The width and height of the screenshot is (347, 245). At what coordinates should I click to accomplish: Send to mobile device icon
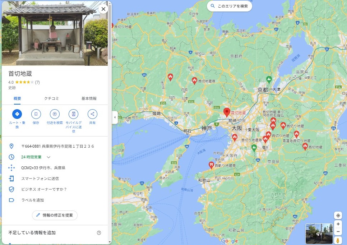tap(74, 114)
